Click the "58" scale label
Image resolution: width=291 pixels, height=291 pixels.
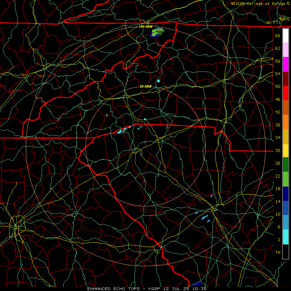click(x=278, y=61)
